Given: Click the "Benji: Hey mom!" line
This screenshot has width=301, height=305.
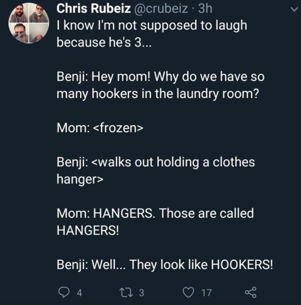Looking at the screenshot, I should pos(160,77).
